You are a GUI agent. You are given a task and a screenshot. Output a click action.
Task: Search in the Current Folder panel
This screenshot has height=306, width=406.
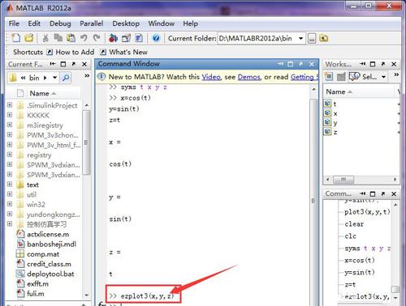coord(66,78)
